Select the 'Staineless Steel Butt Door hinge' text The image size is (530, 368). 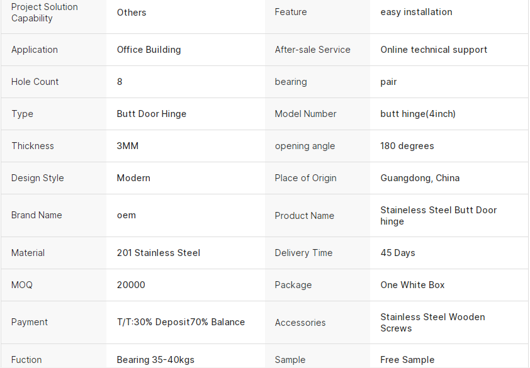pos(438,216)
